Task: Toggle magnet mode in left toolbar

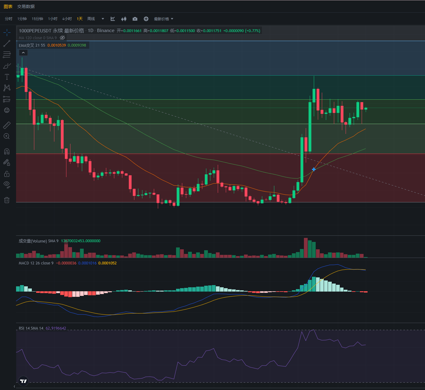Action: [7, 151]
